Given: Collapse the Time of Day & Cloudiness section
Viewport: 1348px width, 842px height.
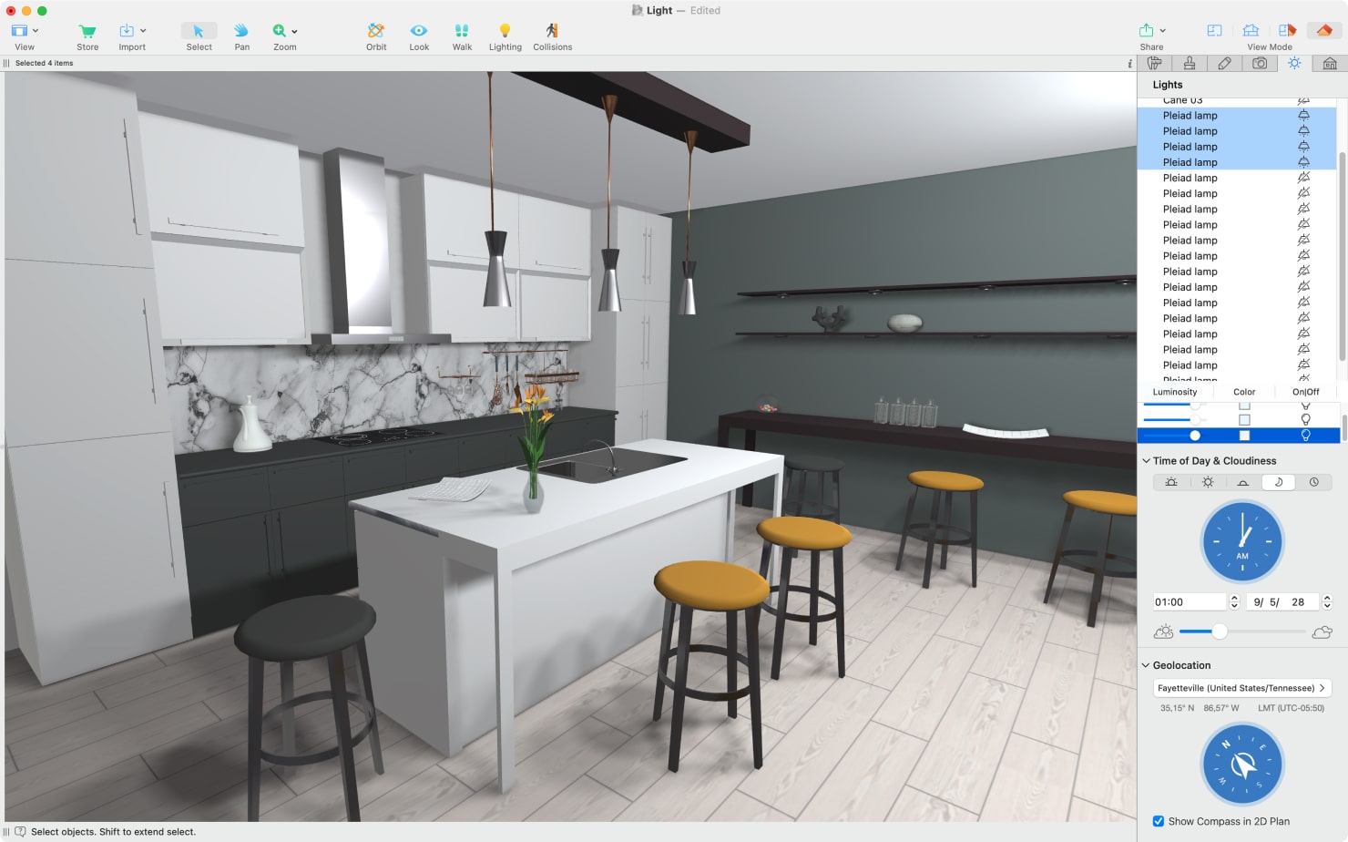Looking at the screenshot, I should (x=1146, y=461).
